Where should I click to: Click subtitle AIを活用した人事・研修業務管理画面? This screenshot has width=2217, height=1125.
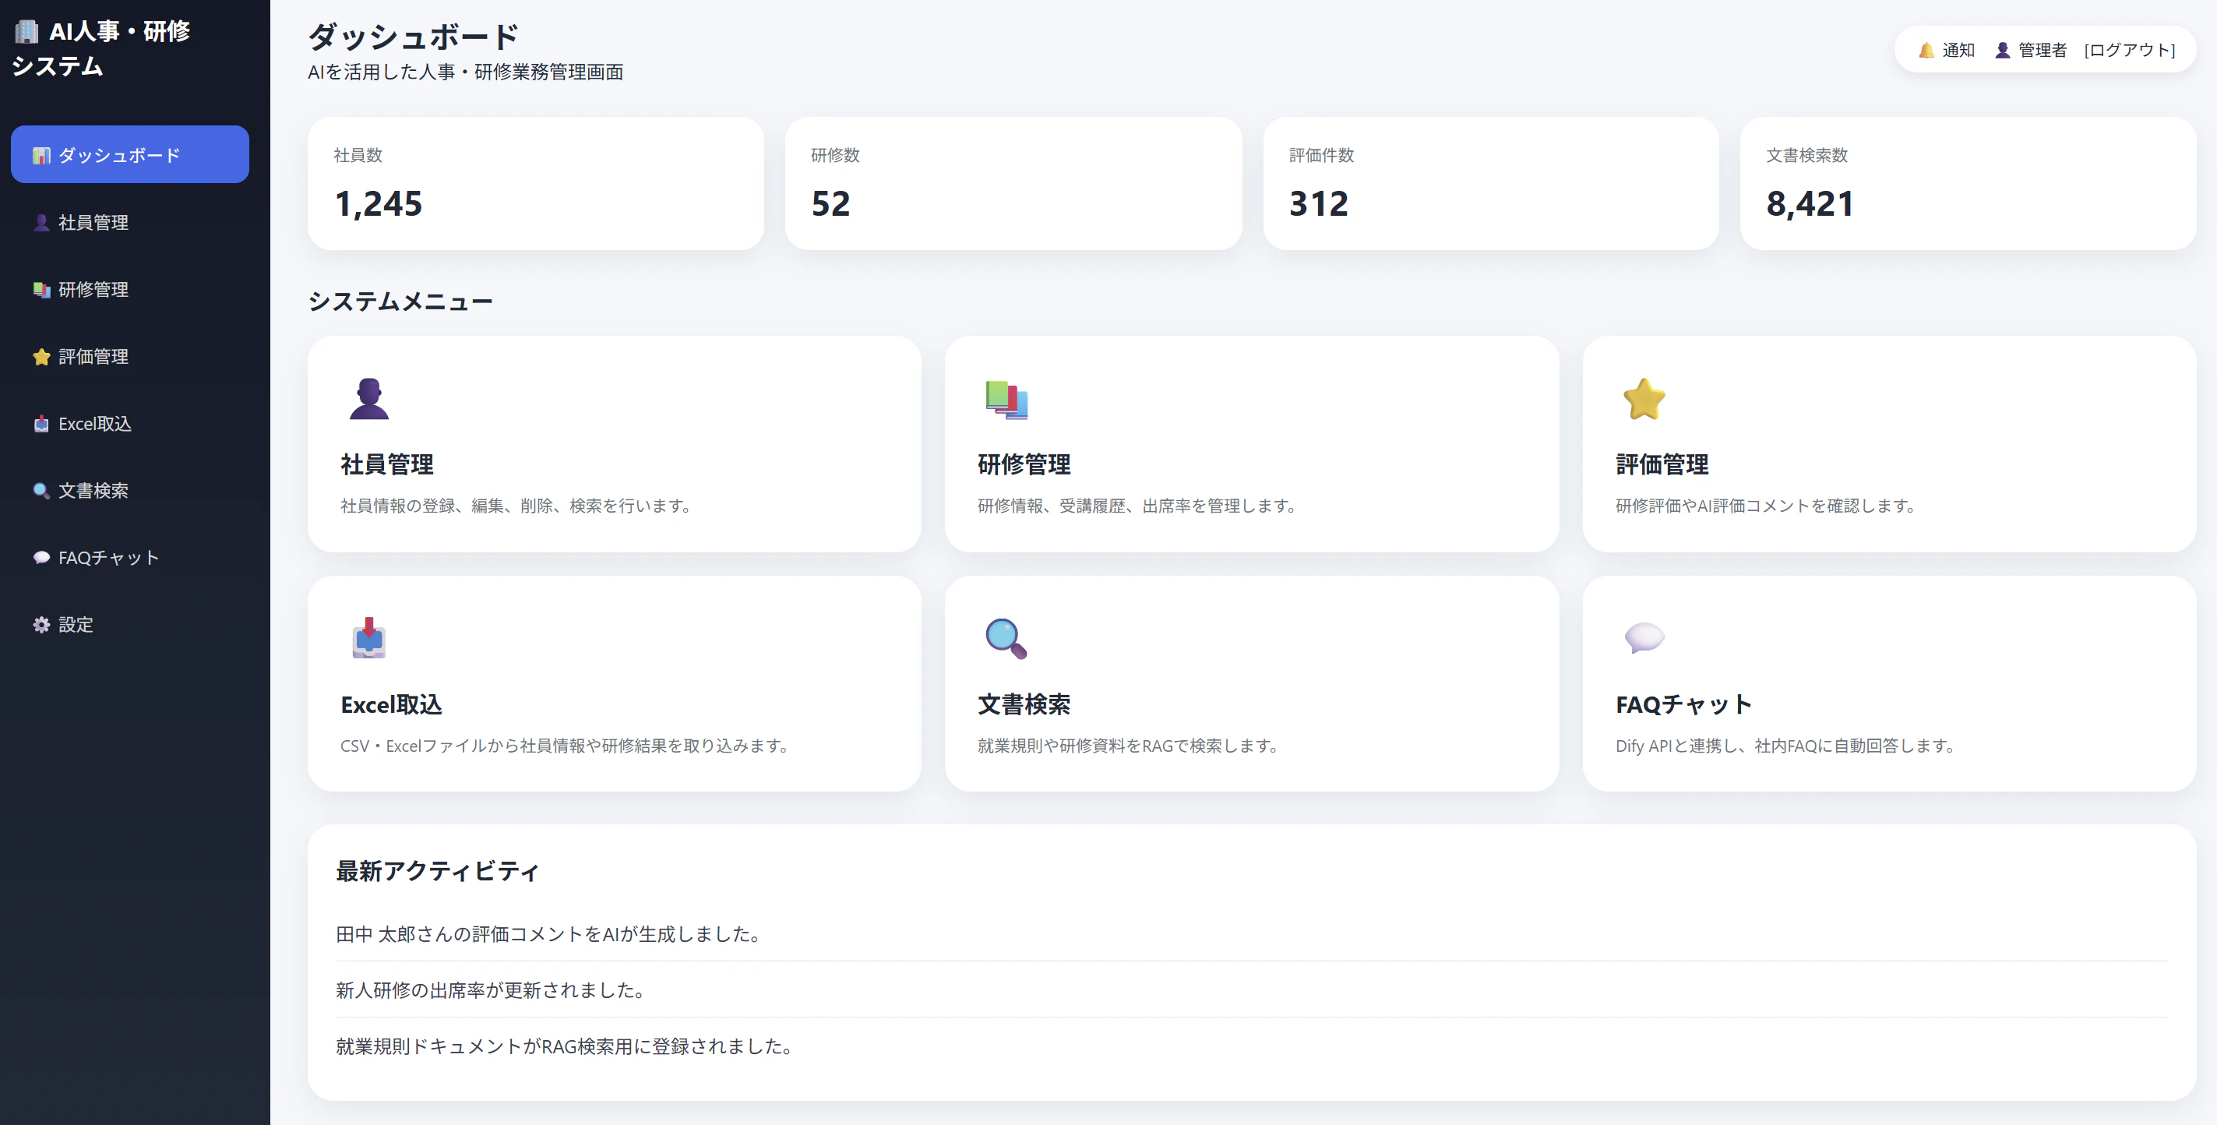pyautogui.click(x=466, y=72)
